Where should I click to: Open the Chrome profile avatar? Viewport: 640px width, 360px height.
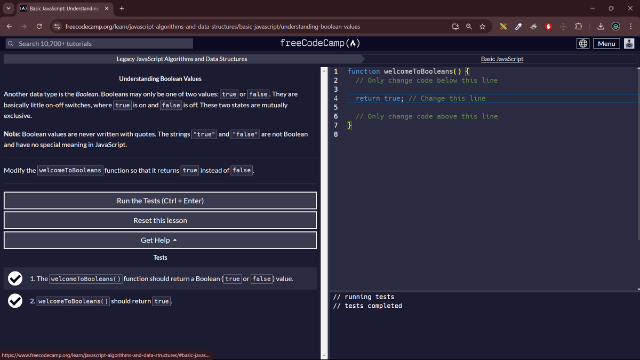pyautogui.click(x=615, y=26)
